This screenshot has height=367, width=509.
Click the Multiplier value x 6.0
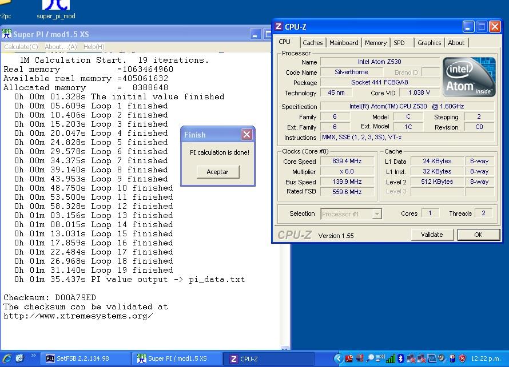click(347, 171)
